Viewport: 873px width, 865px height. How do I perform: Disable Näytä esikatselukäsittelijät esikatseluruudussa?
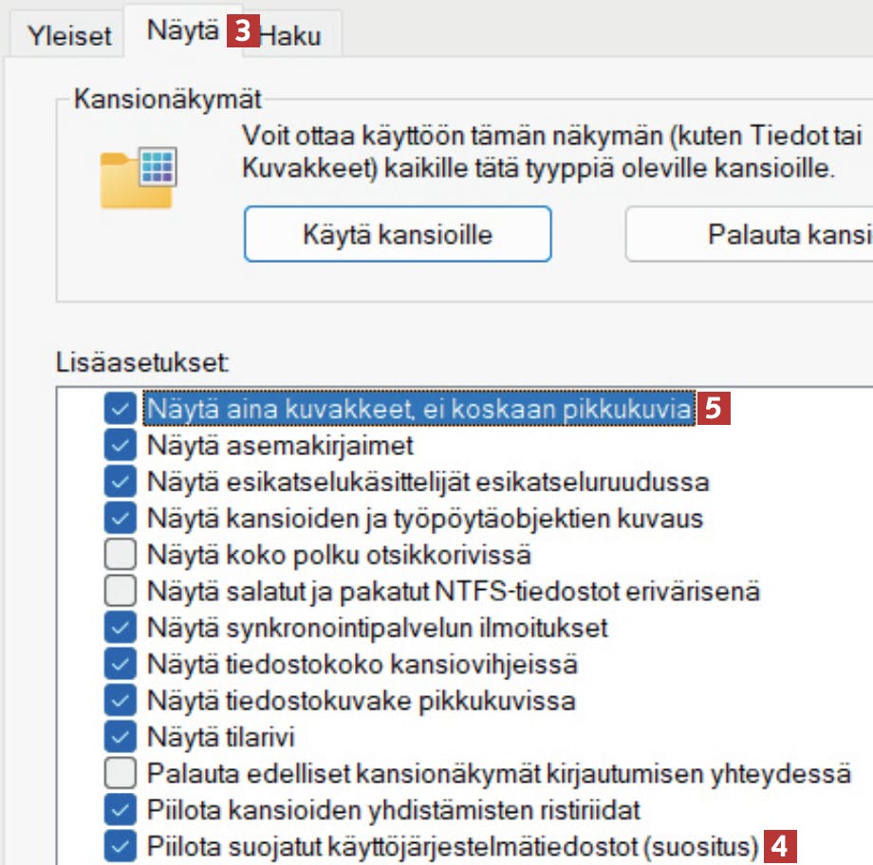click(x=119, y=481)
